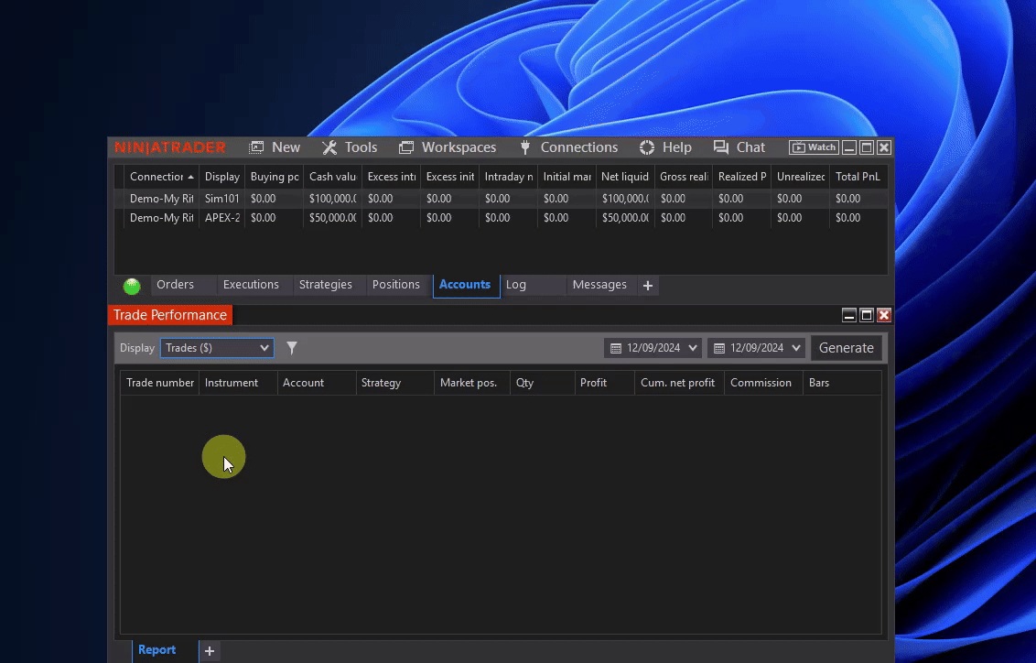Sort by Trade number column
Viewport: 1036px width, 663px height.
click(160, 383)
